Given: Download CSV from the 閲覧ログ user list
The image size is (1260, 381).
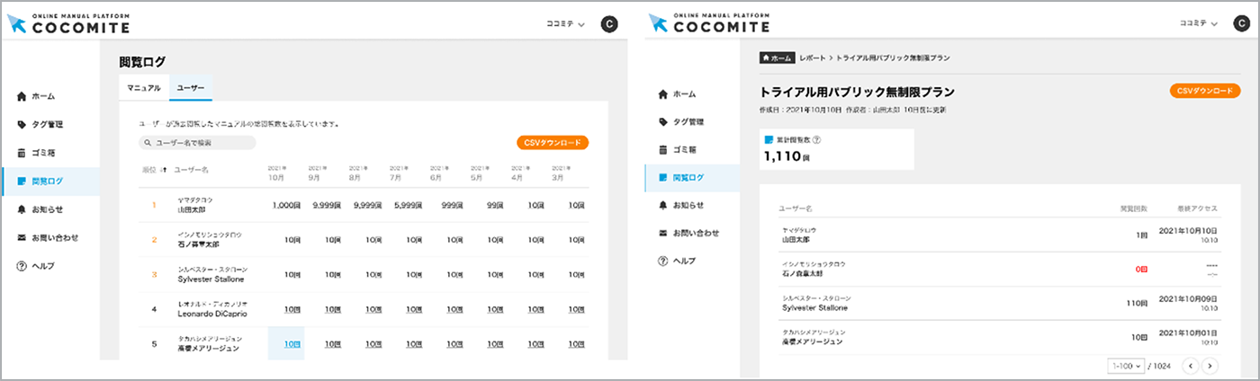Looking at the screenshot, I should pyautogui.click(x=552, y=143).
